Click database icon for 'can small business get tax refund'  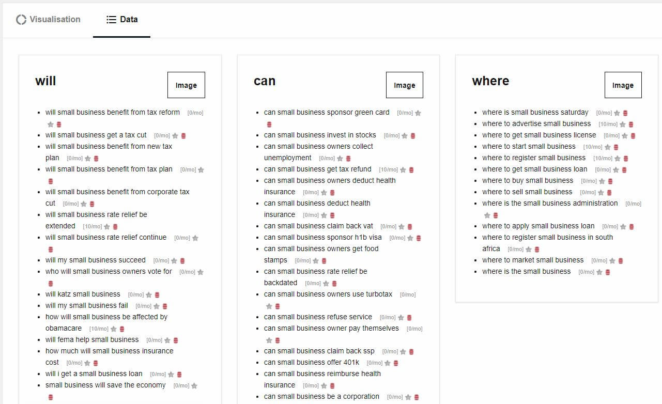[411, 170]
